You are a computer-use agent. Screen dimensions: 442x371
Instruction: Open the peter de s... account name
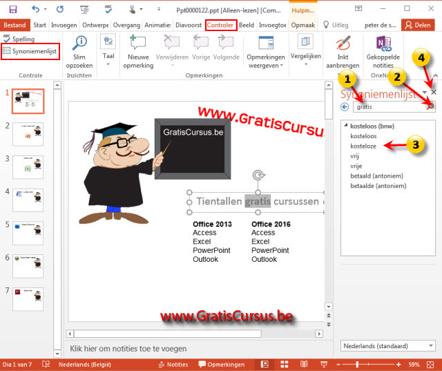coord(380,26)
